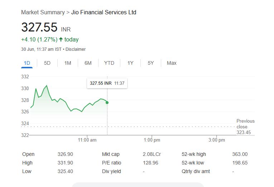Click the 11:00 am axis label
The width and height of the screenshot is (274, 187).
tap(87, 140)
